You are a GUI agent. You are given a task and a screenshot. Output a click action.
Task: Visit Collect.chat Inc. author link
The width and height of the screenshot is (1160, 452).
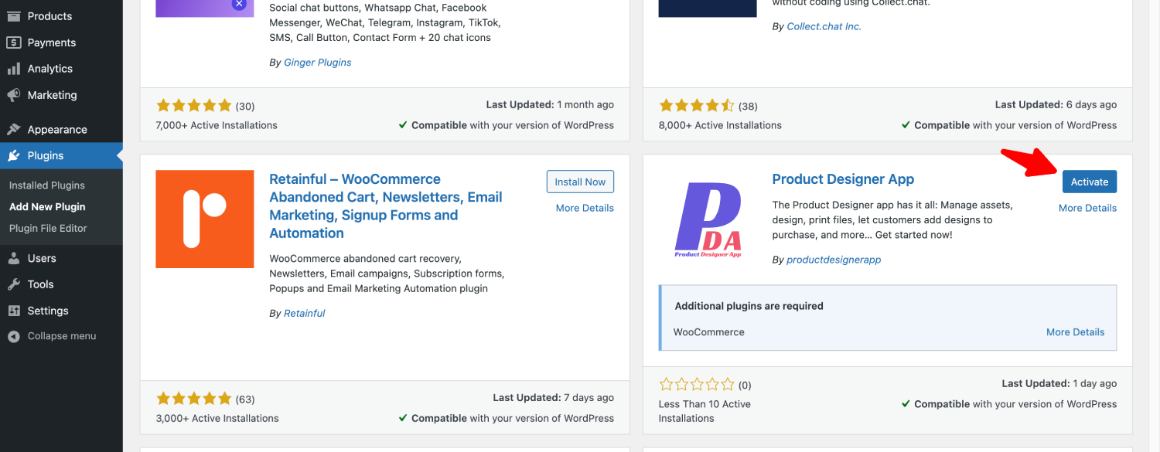click(x=824, y=26)
